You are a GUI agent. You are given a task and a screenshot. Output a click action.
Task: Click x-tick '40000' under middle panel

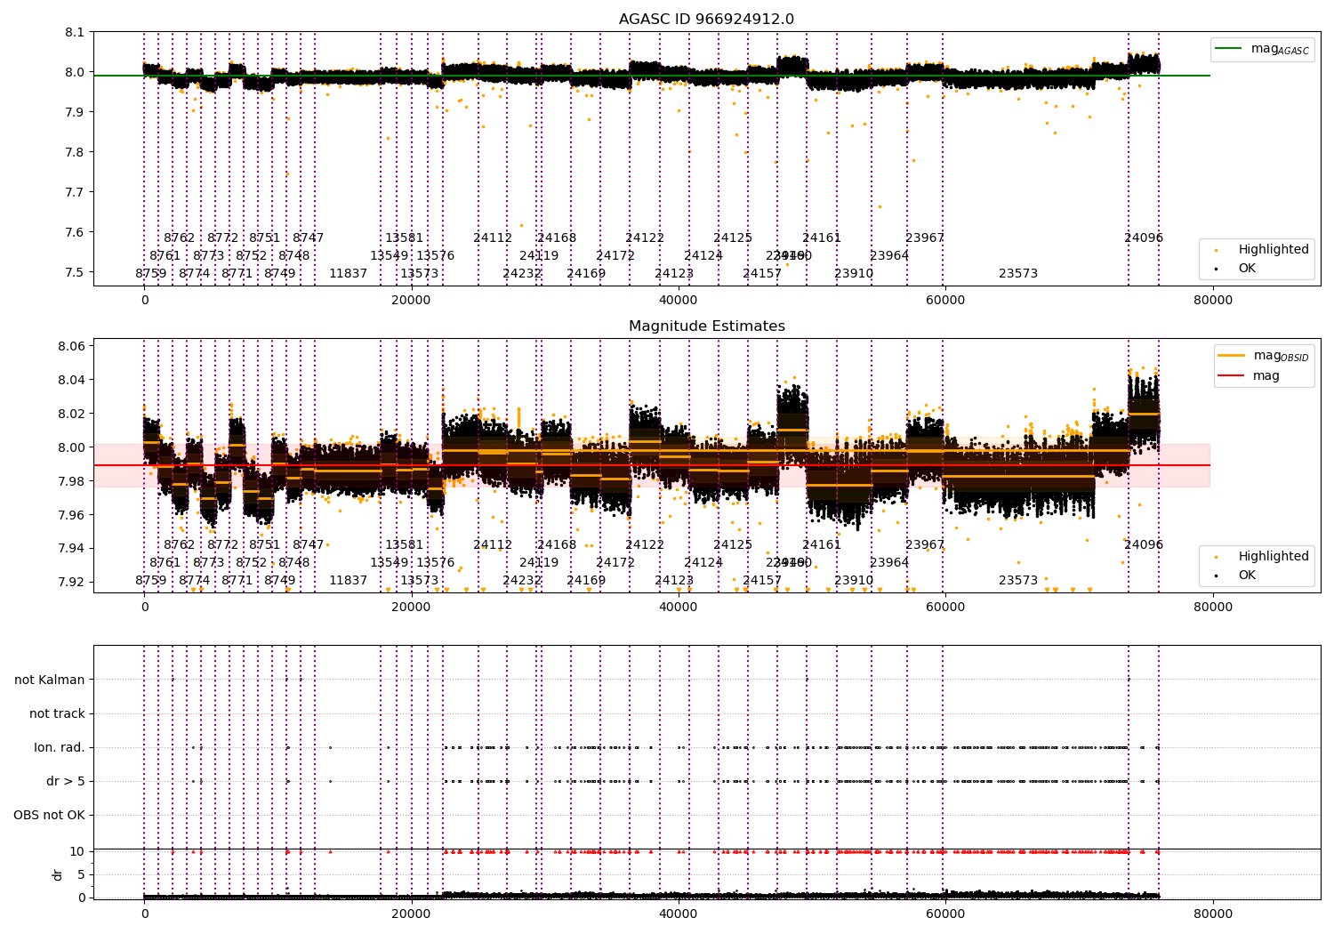pyautogui.click(x=678, y=607)
